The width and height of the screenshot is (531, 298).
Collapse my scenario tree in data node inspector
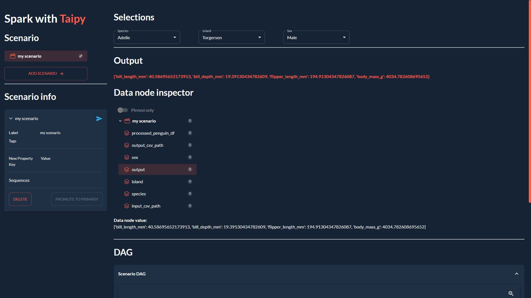[120, 121]
